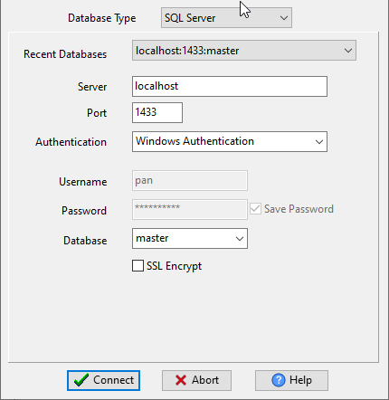Toggle the Save Password checkbox
This screenshot has height=400, width=389.
pos(255,209)
